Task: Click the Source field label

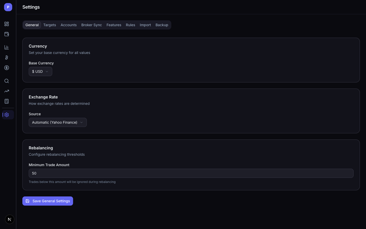Action: (x=35, y=114)
